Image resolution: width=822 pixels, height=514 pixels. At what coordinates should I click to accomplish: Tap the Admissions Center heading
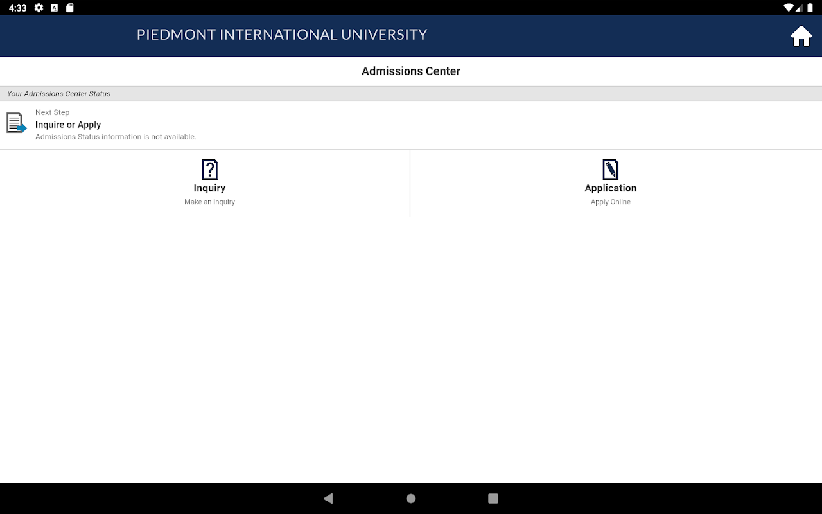[411, 71]
